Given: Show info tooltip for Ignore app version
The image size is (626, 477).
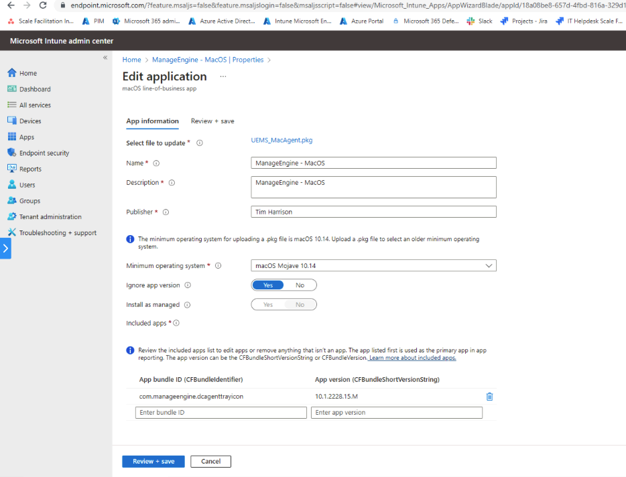Looking at the screenshot, I should (x=188, y=285).
